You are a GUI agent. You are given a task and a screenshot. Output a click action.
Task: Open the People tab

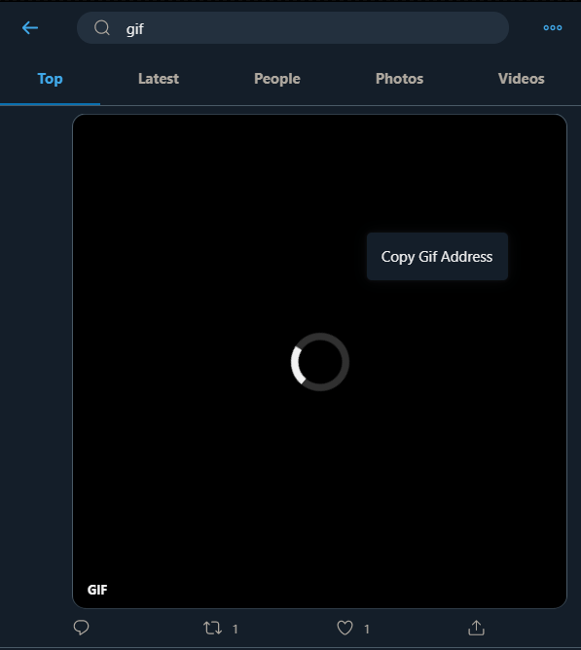tap(277, 79)
